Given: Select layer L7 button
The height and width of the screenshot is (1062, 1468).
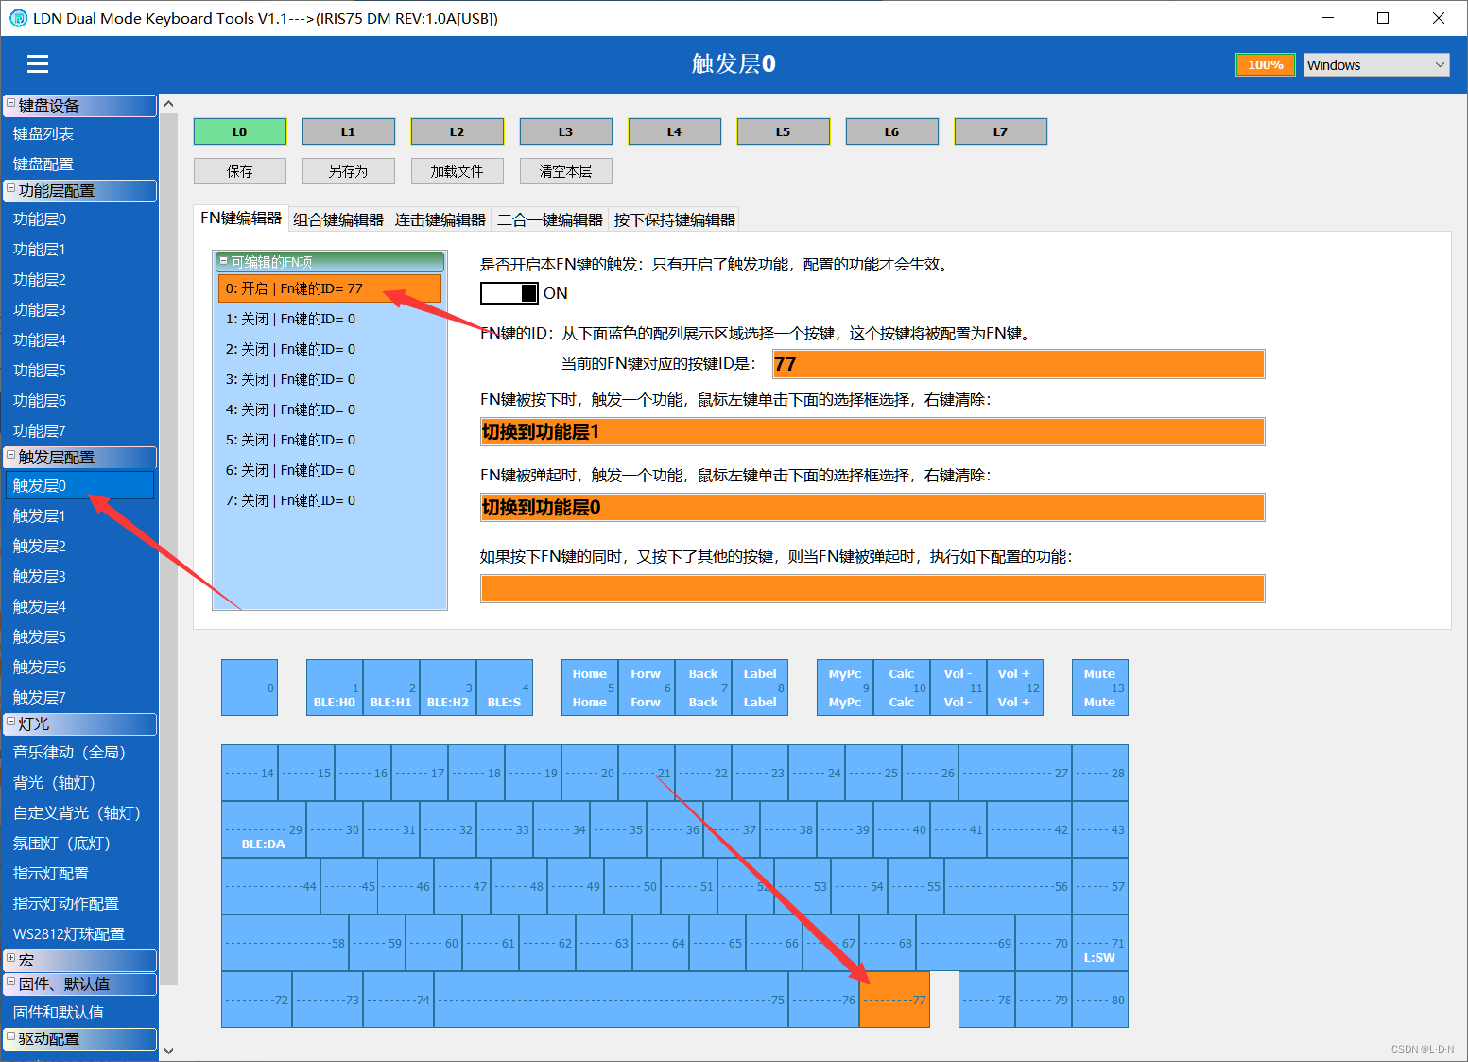Looking at the screenshot, I should 1001,131.
